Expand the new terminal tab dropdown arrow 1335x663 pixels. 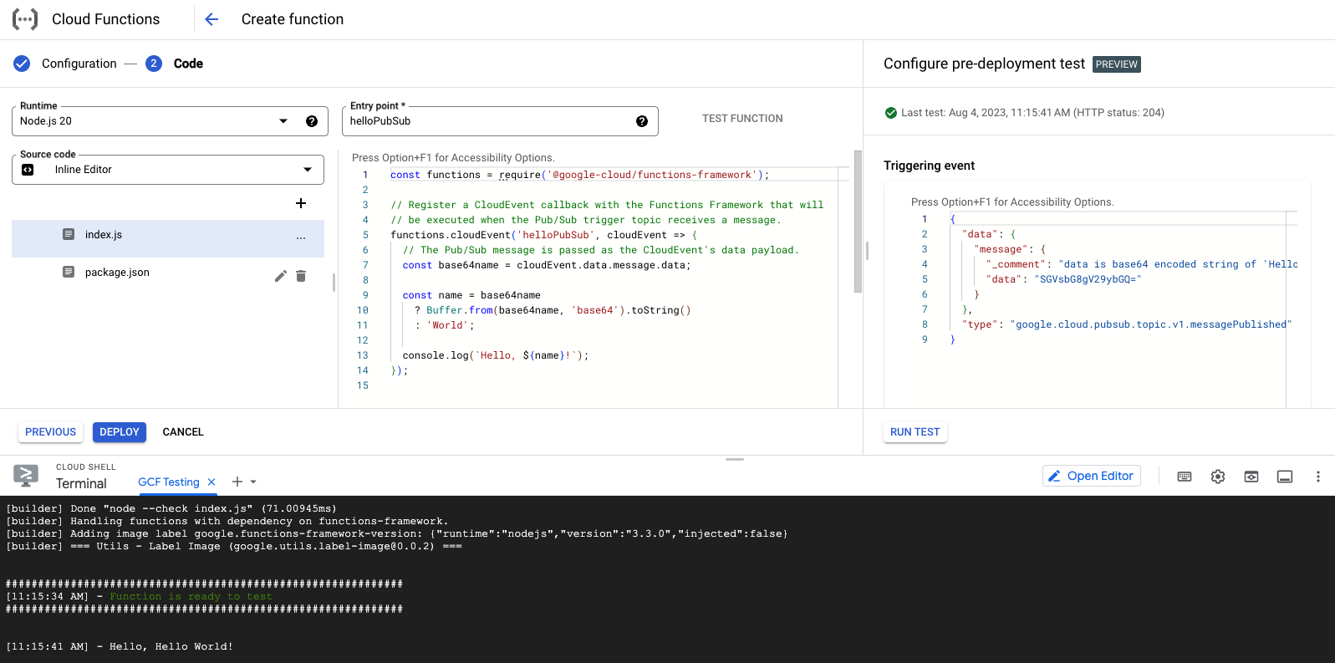coord(253,482)
